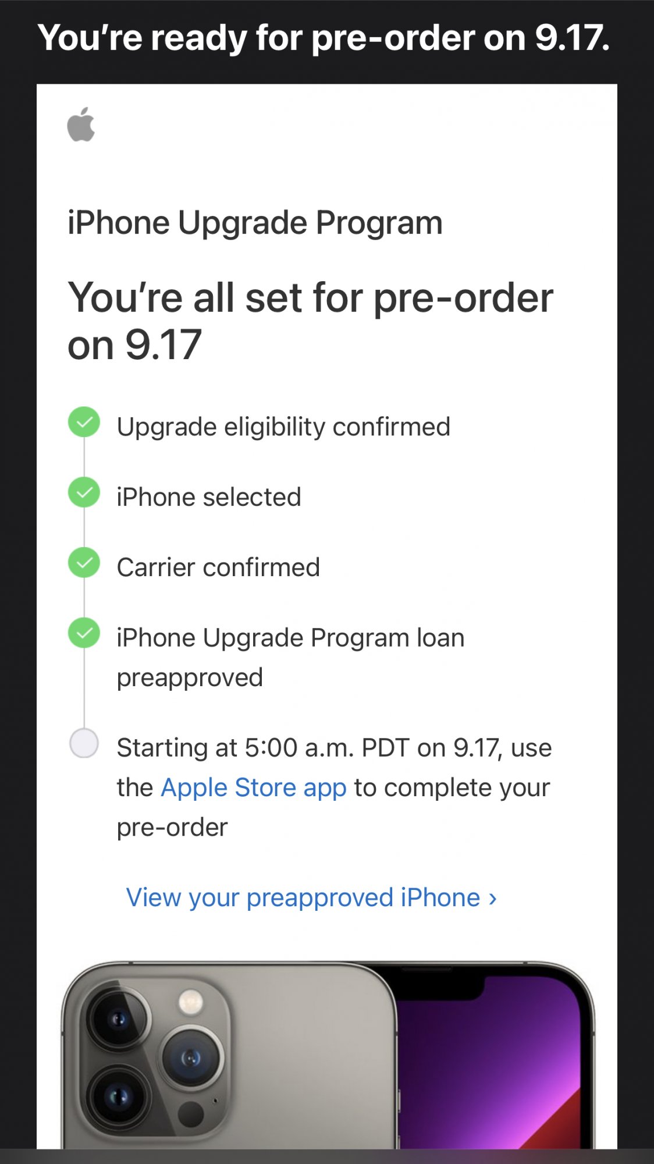The image size is (654, 1164).
Task: Tap the checkmark beside Carrier confirmed
Action: 84,563
